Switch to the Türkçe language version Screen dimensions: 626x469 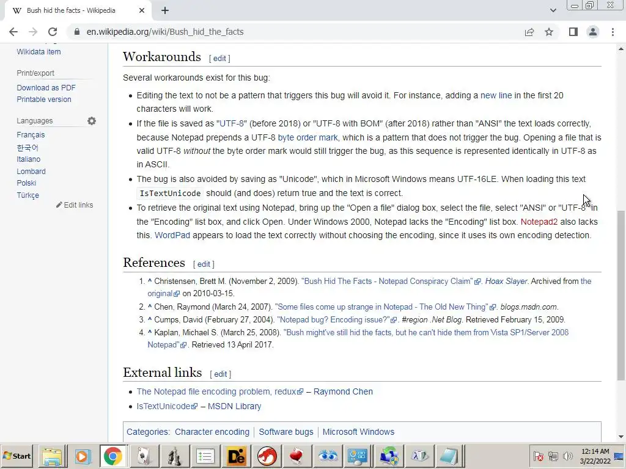click(28, 195)
